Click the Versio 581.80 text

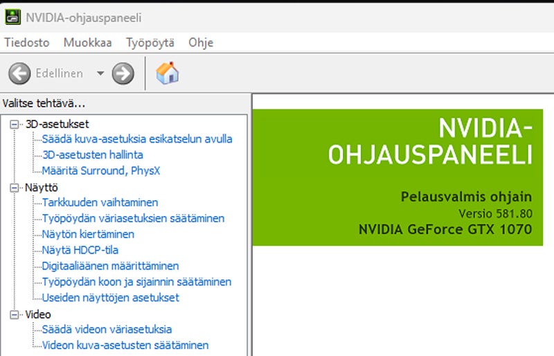click(x=495, y=213)
